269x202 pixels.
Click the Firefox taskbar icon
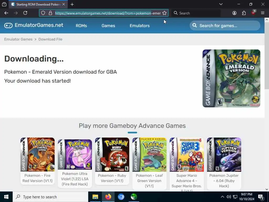click(108, 197)
